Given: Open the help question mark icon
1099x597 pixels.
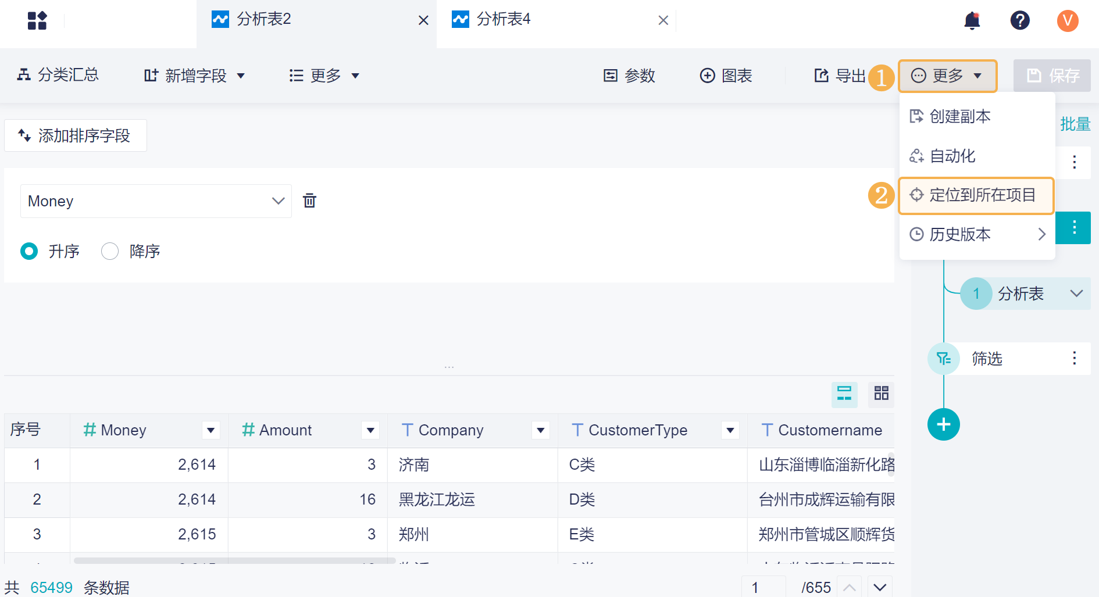Looking at the screenshot, I should pyautogui.click(x=1020, y=20).
